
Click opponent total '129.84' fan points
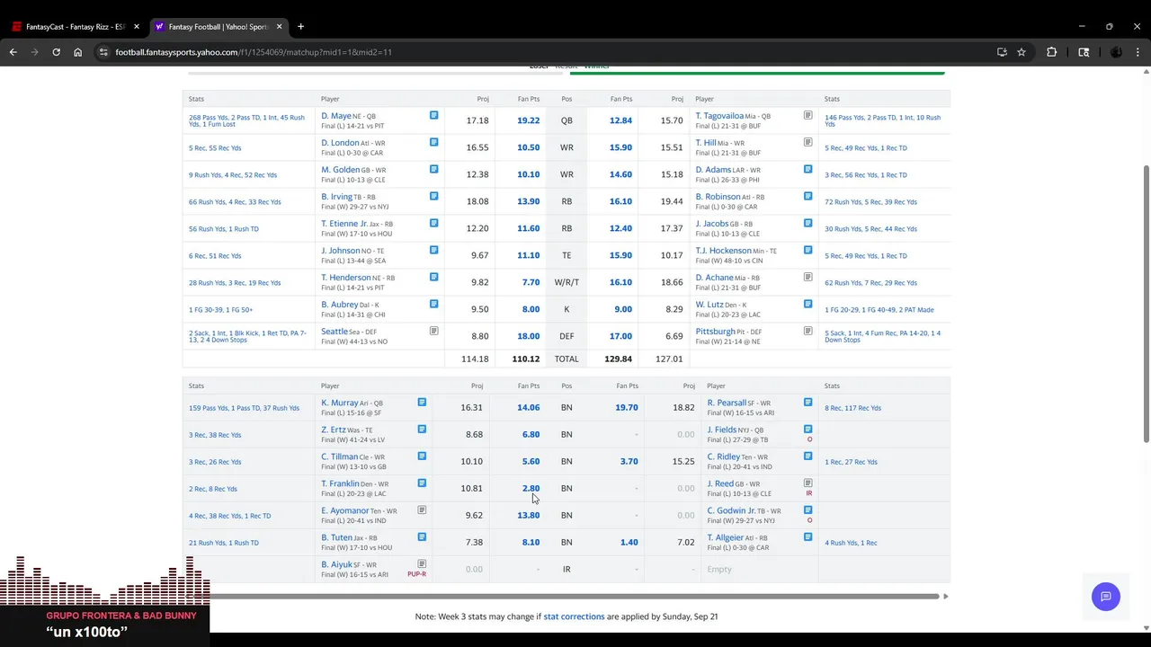pyautogui.click(x=619, y=359)
